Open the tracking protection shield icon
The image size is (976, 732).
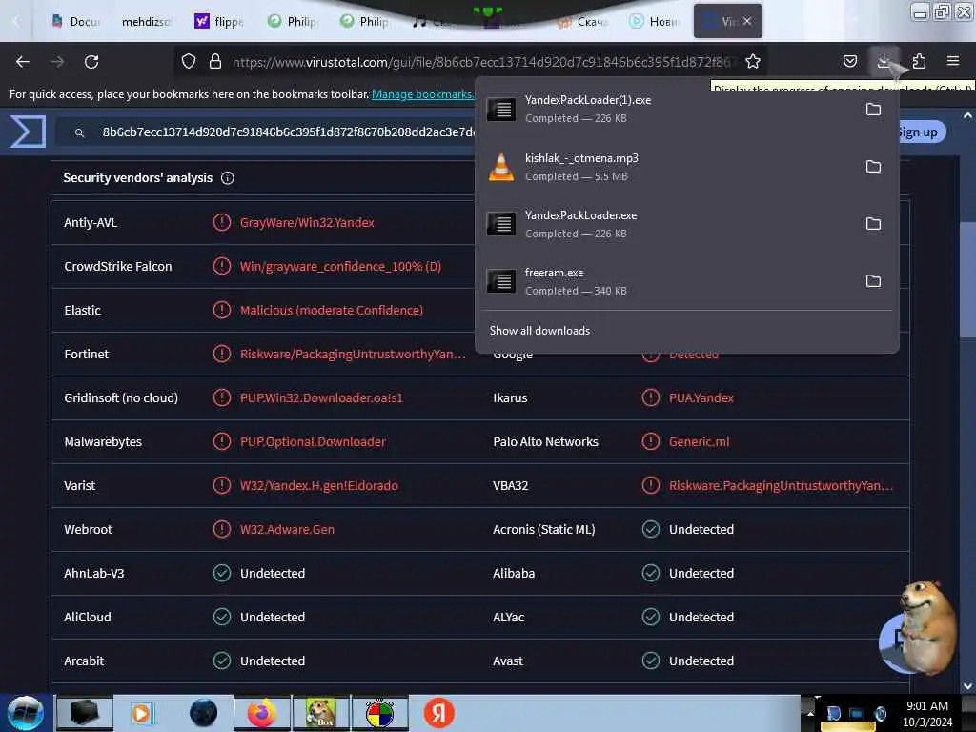[189, 61]
